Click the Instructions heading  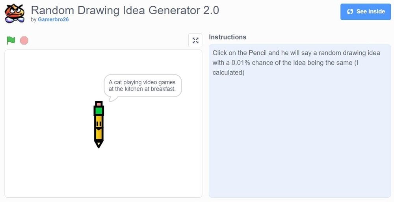point(227,37)
